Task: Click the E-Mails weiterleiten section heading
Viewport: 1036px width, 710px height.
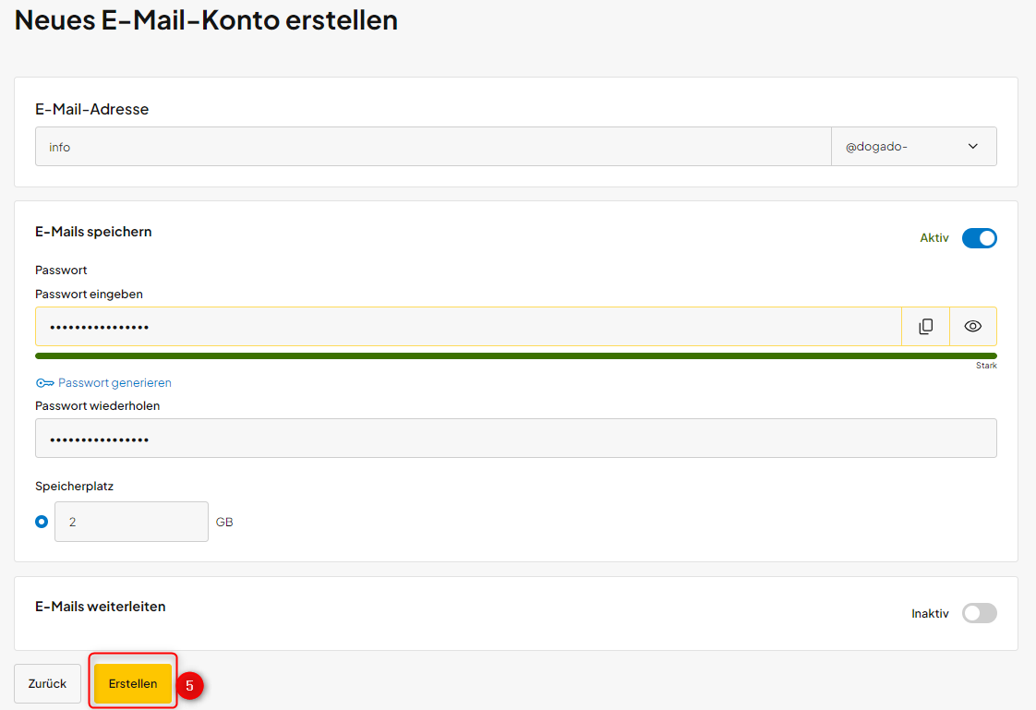Action: coord(101,607)
